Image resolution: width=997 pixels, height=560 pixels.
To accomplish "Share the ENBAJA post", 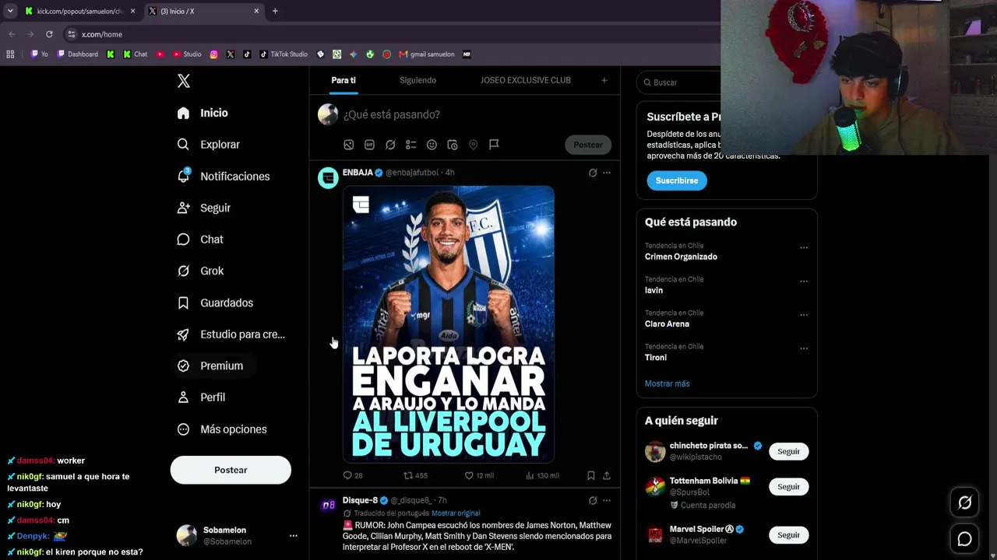I will 607,475.
